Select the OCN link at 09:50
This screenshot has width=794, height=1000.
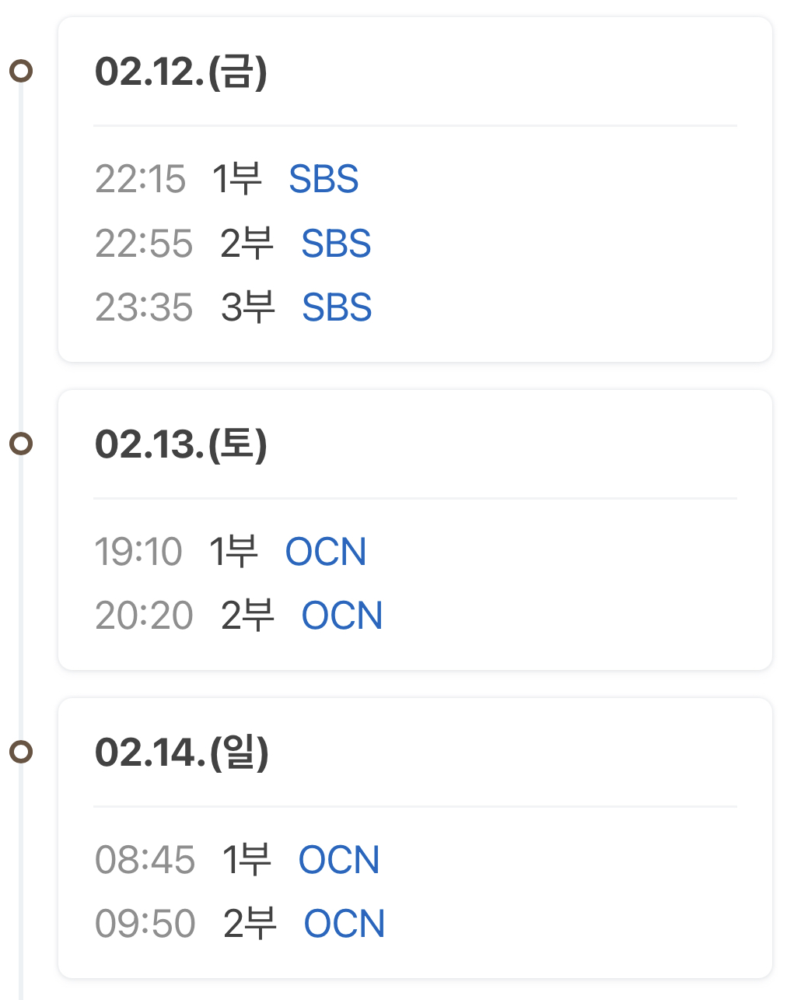pyautogui.click(x=345, y=925)
